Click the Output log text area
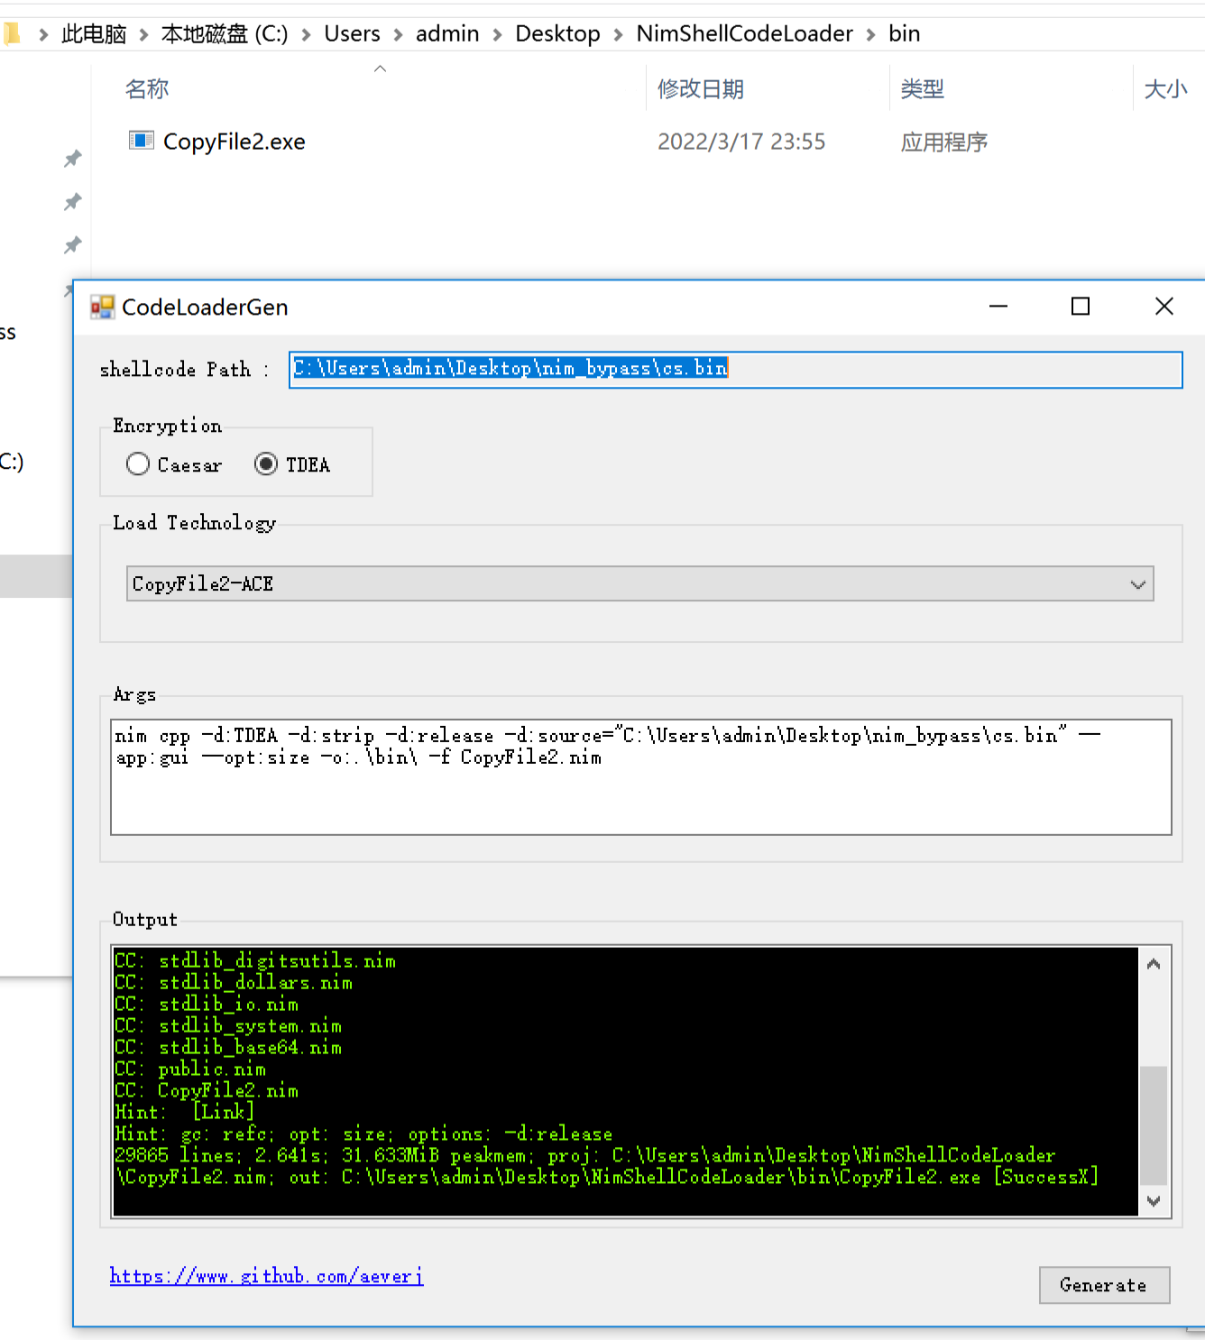 point(625,1081)
